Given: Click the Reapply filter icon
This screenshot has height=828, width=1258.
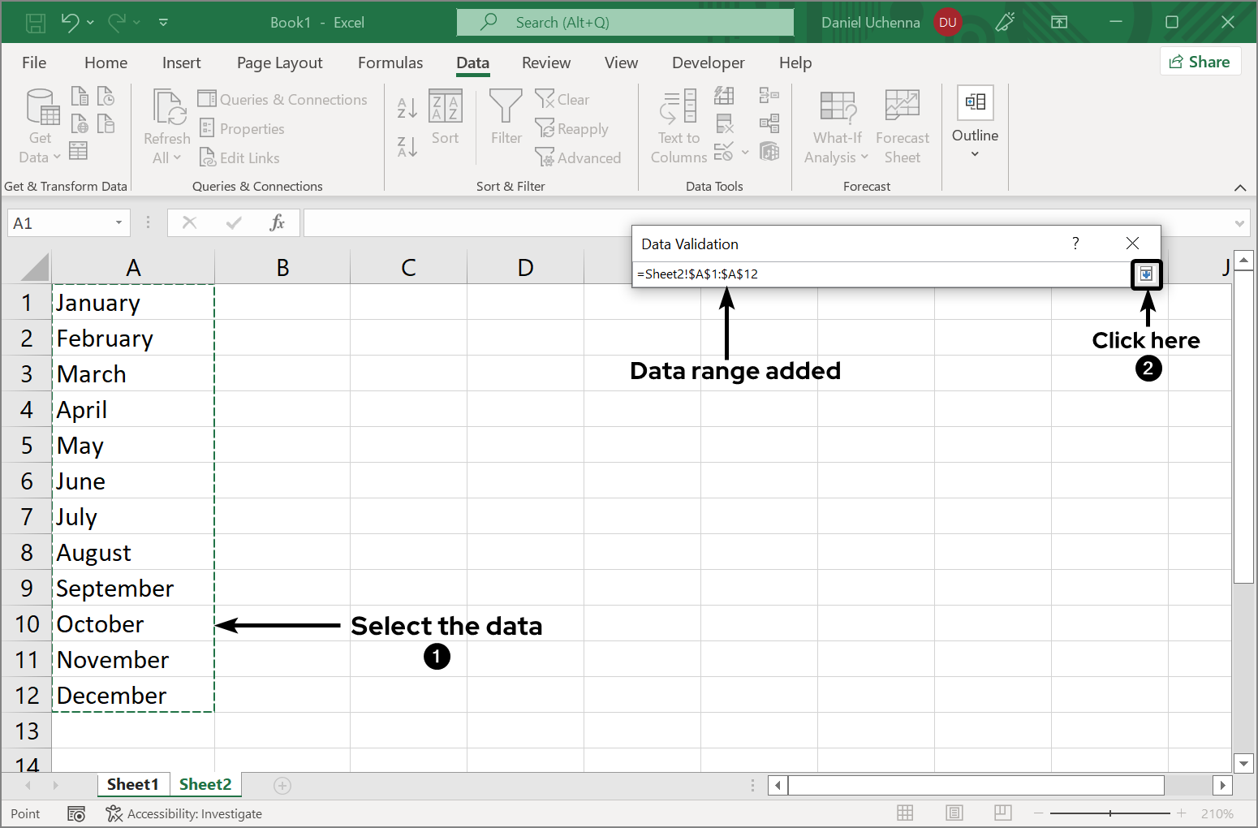Looking at the screenshot, I should point(572,128).
